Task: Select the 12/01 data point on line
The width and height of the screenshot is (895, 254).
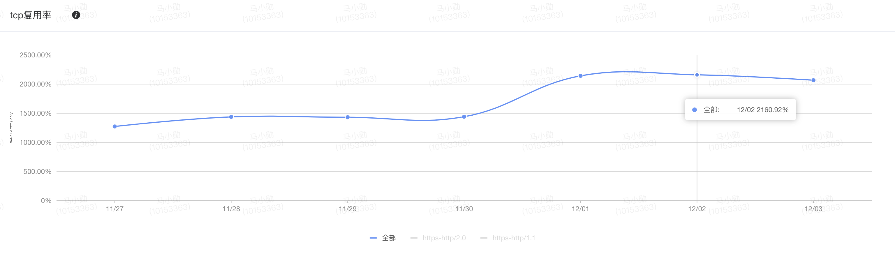Action: (x=581, y=76)
